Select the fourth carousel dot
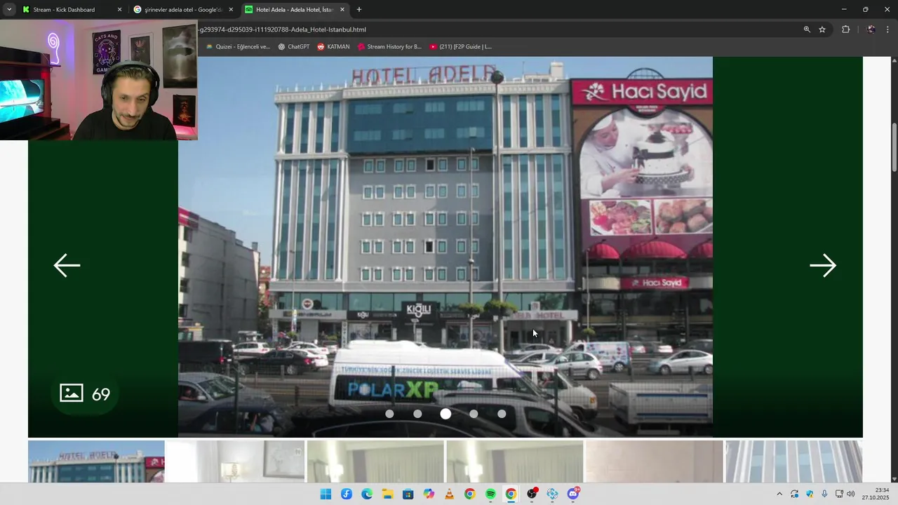The image size is (898, 505). 474,414
